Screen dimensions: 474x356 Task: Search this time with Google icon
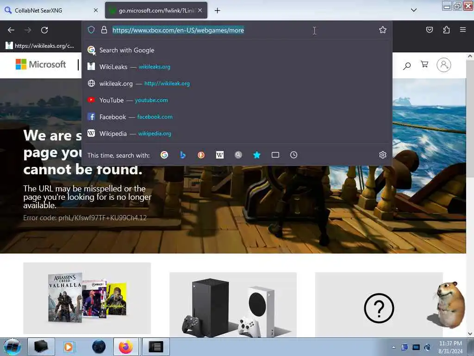tap(164, 155)
